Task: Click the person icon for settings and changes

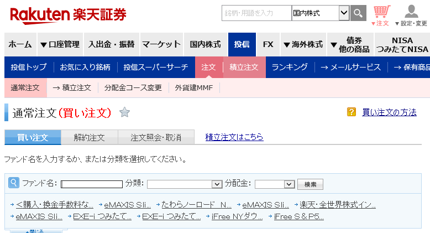Action: click(x=411, y=12)
